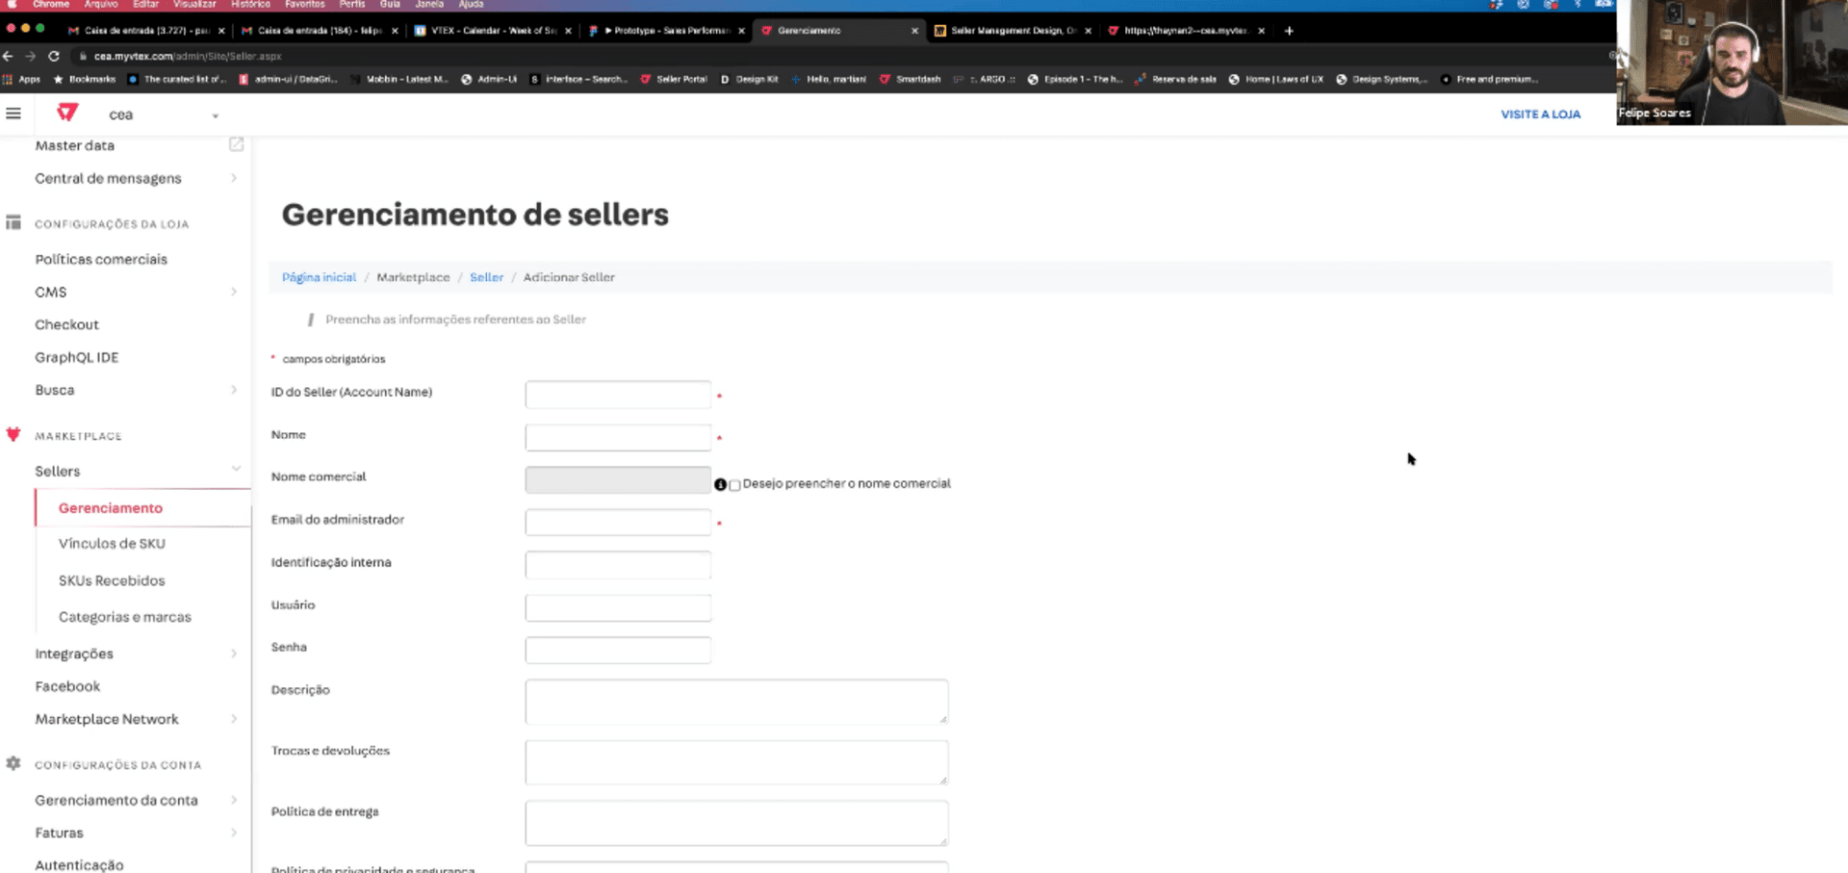Focus the ID do Seller input field
1848x873 pixels.
pyautogui.click(x=618, y=395)
